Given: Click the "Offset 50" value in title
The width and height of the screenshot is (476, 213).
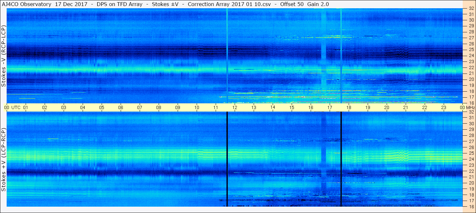Looking at the screenshot, I should click(292, 4).
